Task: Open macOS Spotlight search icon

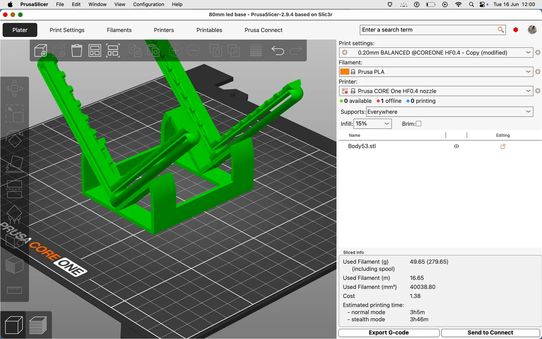Action: [471, 4]
